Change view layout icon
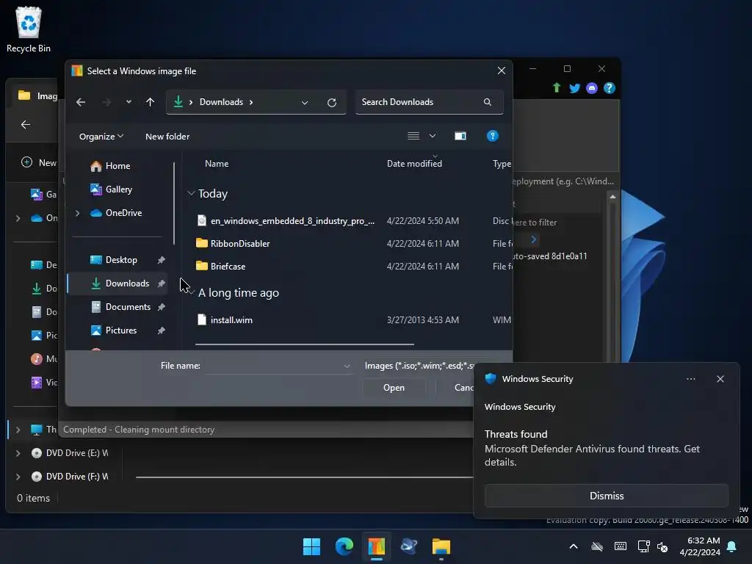The height and width of the screenshot is (564, 752). [413, 136]
